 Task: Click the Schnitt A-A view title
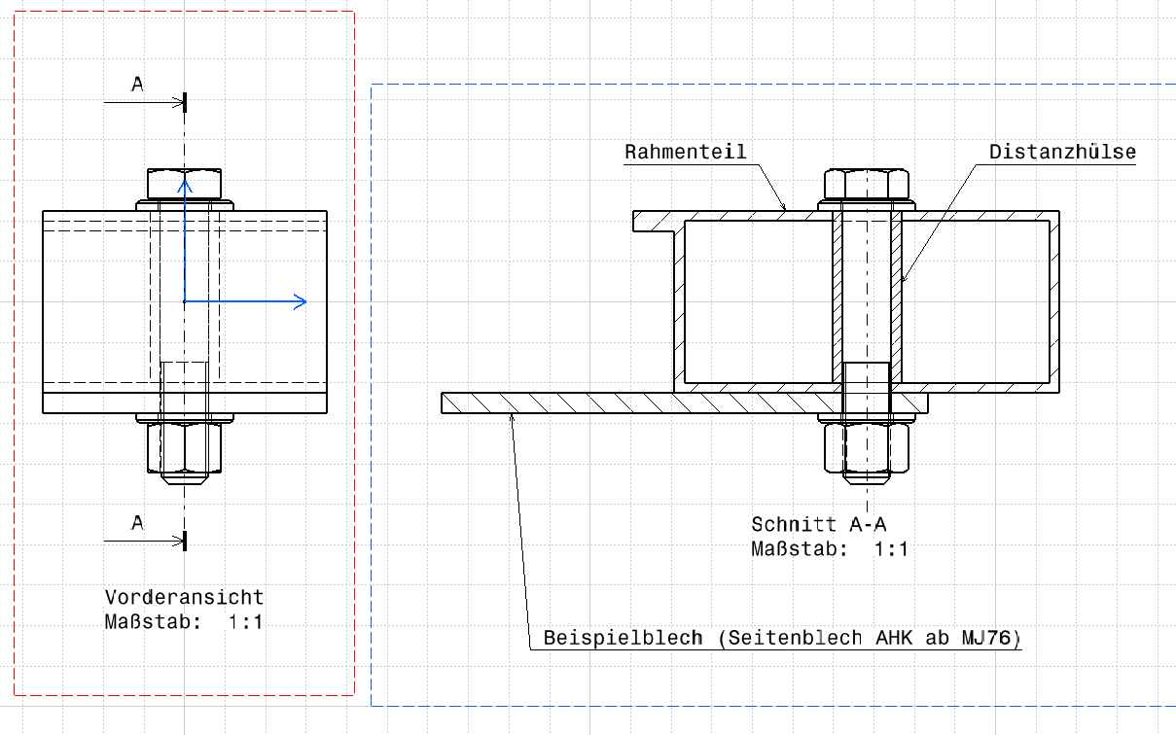(818, 525)
